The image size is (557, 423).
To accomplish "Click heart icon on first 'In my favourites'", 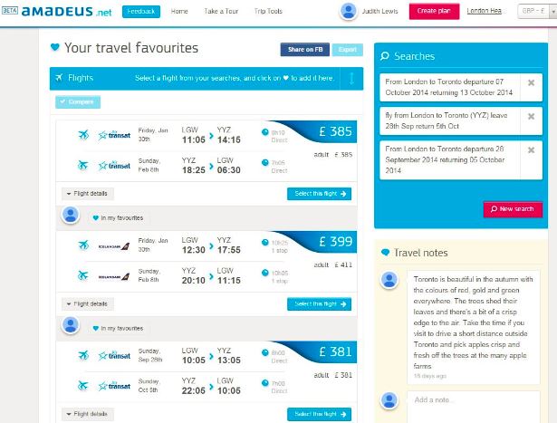I will click(95, 217).
